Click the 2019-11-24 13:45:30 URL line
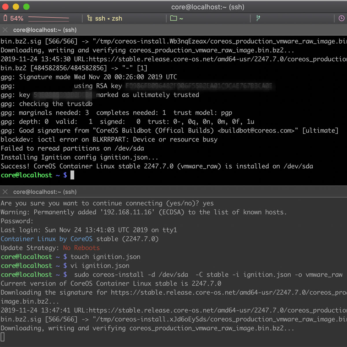Screen dimensions: 347x347 pos(173,59)
